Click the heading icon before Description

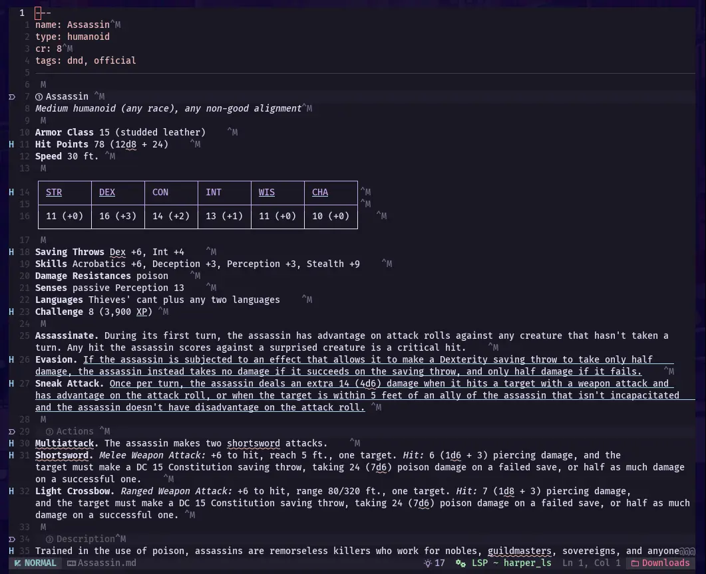pyautogui.click(x=50, y=539)
